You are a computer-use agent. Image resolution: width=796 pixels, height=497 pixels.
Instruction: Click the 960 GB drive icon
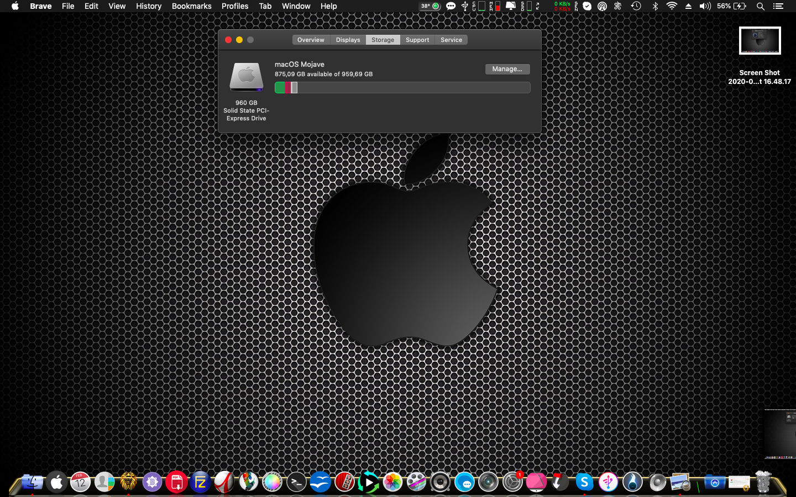247,77
